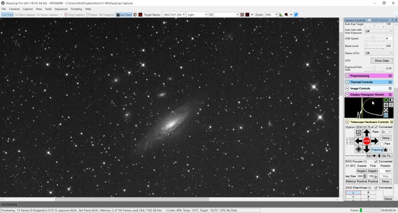Uncheck ZWO FilterWheel Connected checkbox

pos(376,188)
